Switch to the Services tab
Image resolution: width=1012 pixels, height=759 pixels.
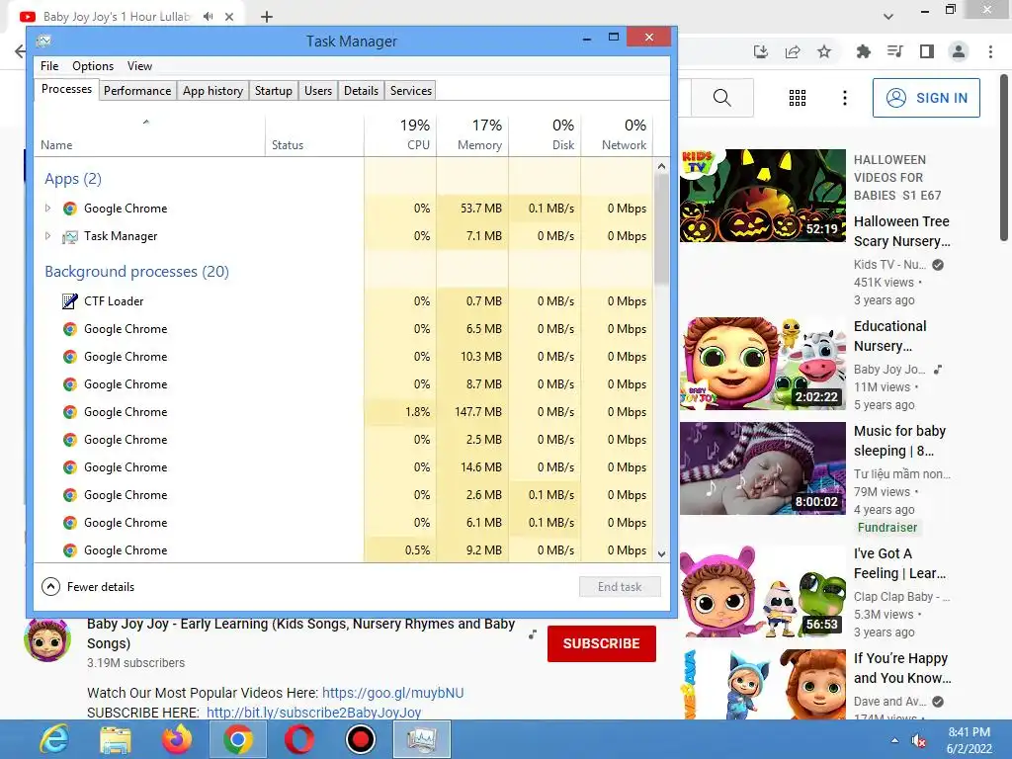[x=411, y=91]
